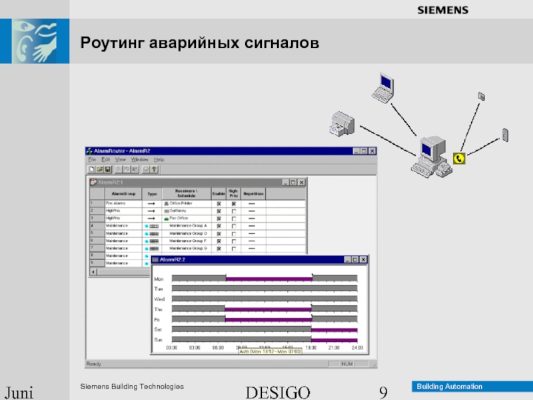Toggle Enable checkbox in row 7
The image size is (533, 400).
click(219, 249)
